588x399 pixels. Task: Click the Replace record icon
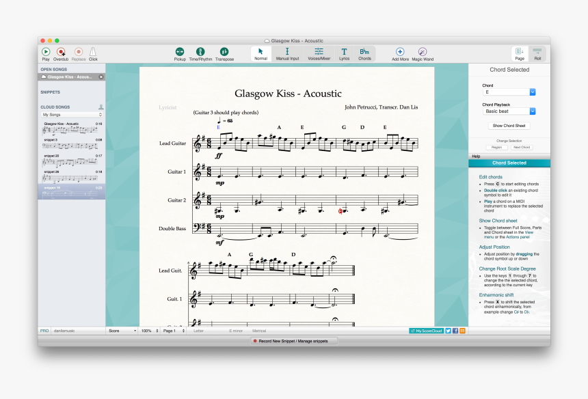79,52
